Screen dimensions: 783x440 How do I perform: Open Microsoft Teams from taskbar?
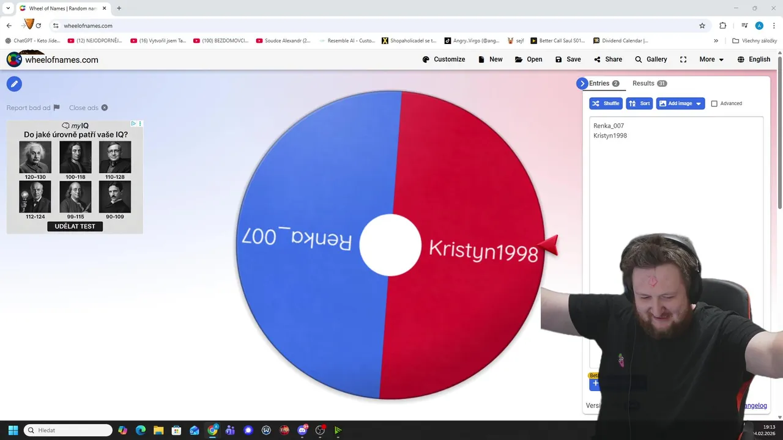click(230, 430)
